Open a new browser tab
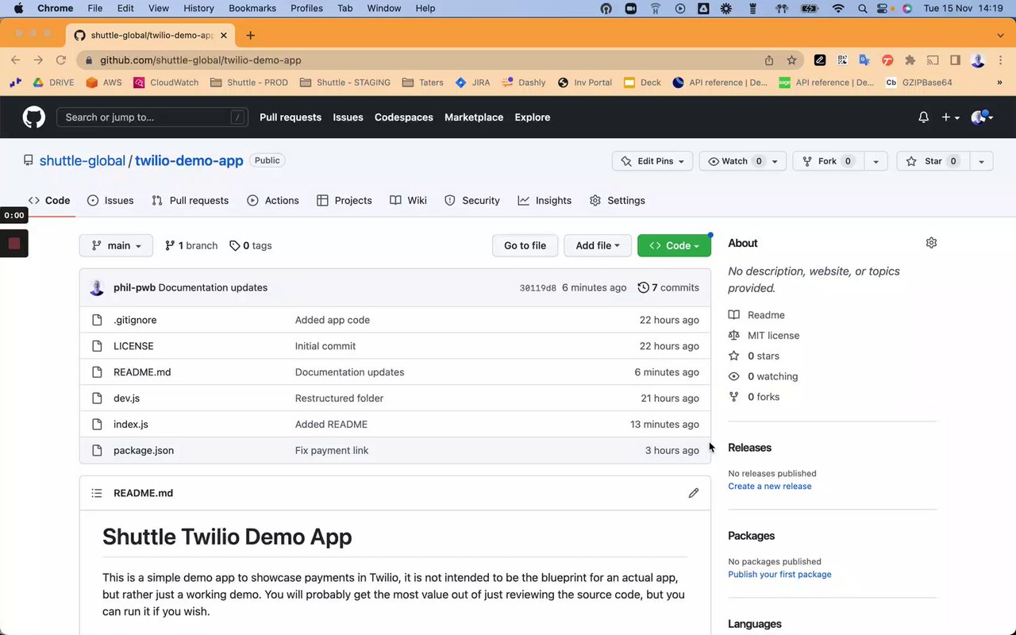This screenshot has width=1016, height=635. tap(250, 36)
